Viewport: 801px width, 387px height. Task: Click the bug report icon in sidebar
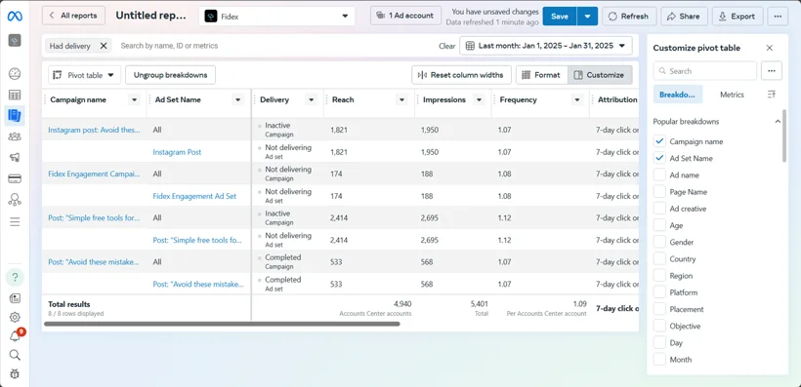pyautogui.click(x=15, y=373)
